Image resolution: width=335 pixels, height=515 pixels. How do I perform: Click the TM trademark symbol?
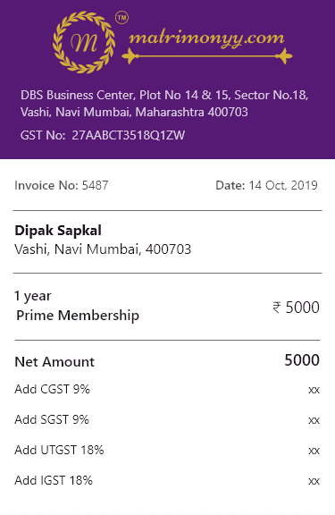[x=122, y=18]
